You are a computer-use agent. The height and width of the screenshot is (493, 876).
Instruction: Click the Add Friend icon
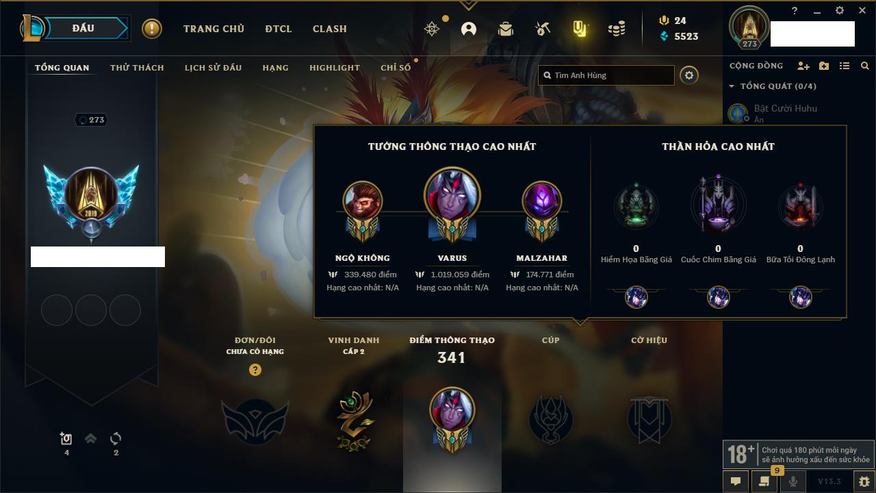[803, 66]
